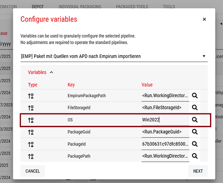
Task: Go to the Depot tab
Action: tap(38, 7)
